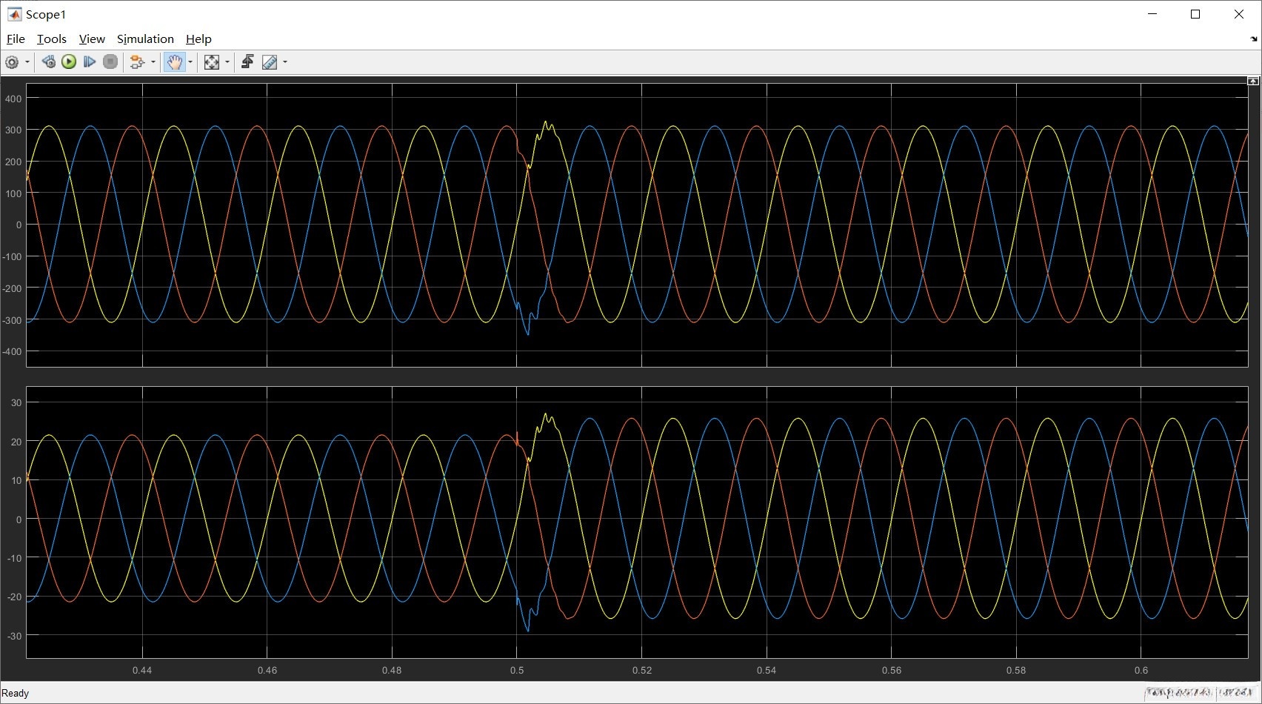Viewport: 1262px width, 704px height.
Task: Open the Triggers step-signal icon
Action: 247,62
